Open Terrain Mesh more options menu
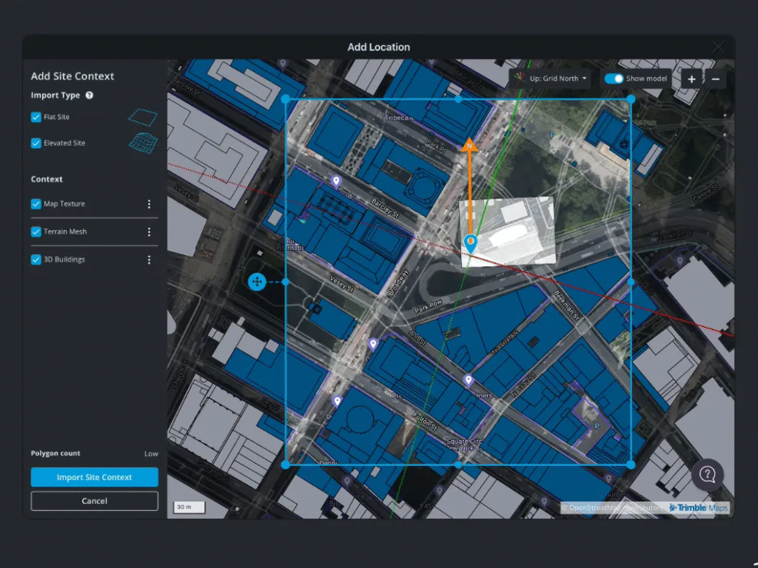Screen dimensions: 758x568 [149, 232]
